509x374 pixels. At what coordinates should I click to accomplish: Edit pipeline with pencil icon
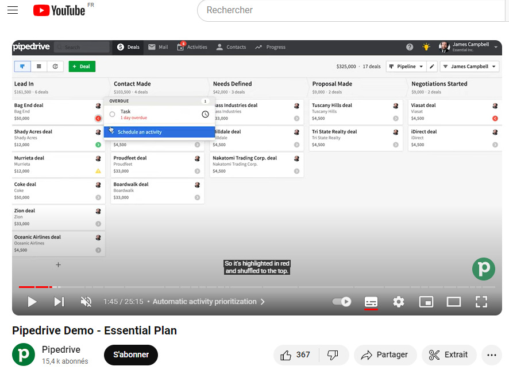[x=432, y=67]
